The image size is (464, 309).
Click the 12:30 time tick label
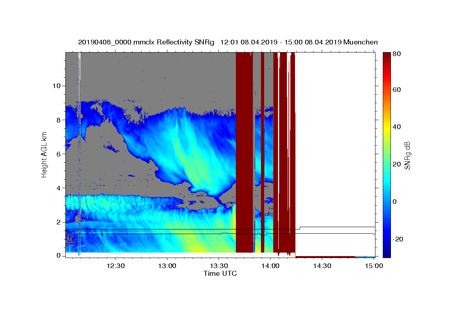pos(115,266)
